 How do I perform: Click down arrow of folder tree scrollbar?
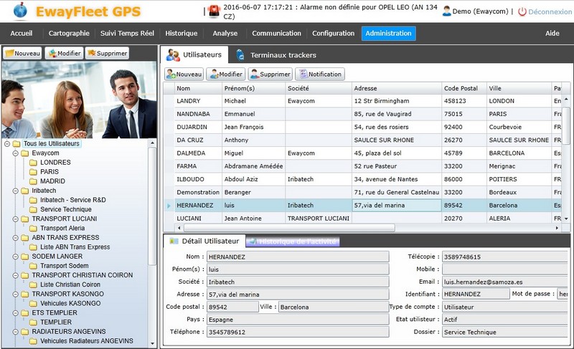(x=153, y=344)
